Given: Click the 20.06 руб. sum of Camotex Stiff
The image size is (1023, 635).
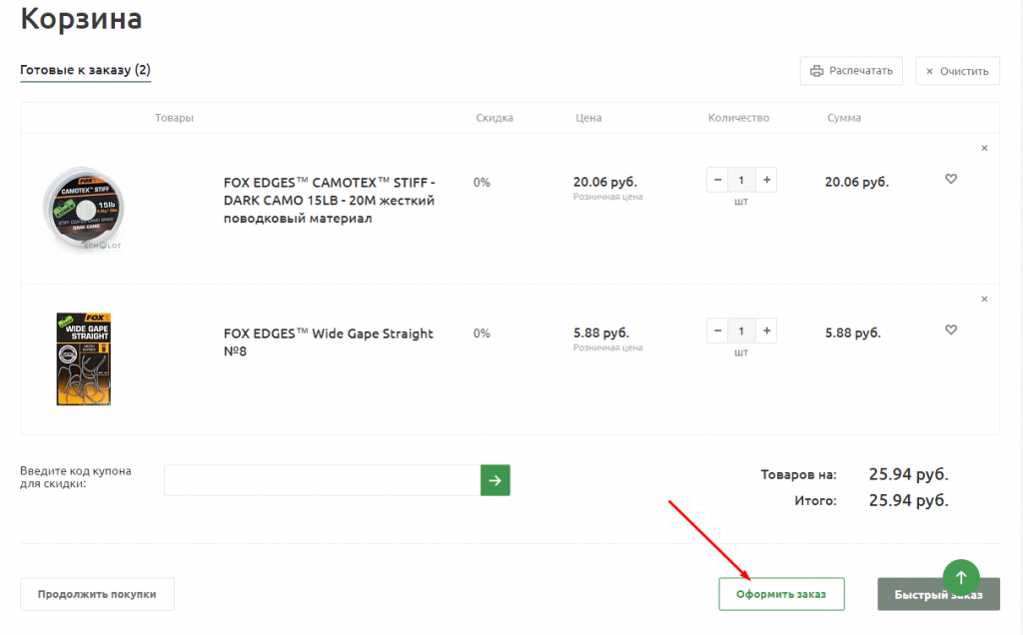Looking at the screenshot, I should point(856,182).
